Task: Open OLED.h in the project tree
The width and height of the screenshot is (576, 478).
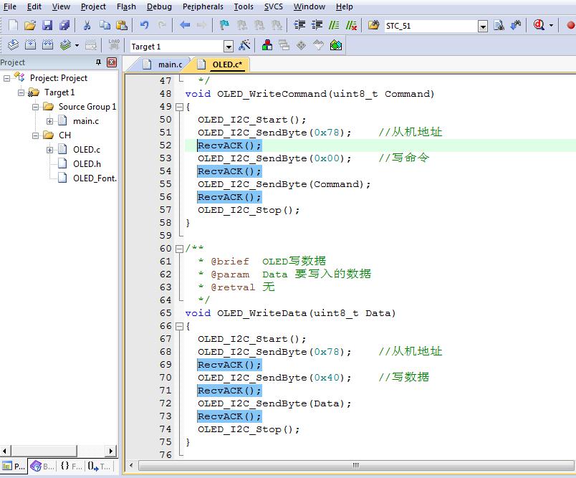Action: [x=87, y=164]
